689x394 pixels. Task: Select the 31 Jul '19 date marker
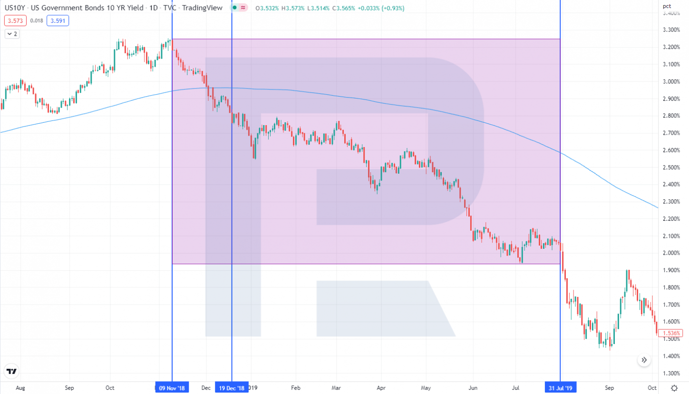point(561,388)
